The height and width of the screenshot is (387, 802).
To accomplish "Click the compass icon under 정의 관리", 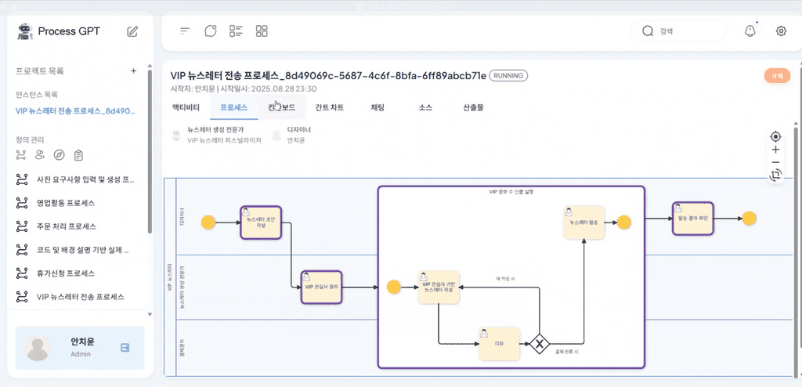I will (x=60, y=154).
